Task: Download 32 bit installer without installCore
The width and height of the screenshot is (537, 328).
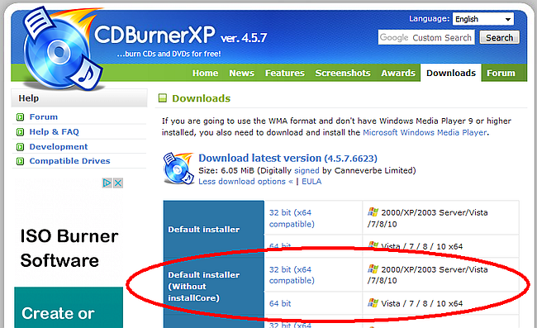Action: (292, 275)
